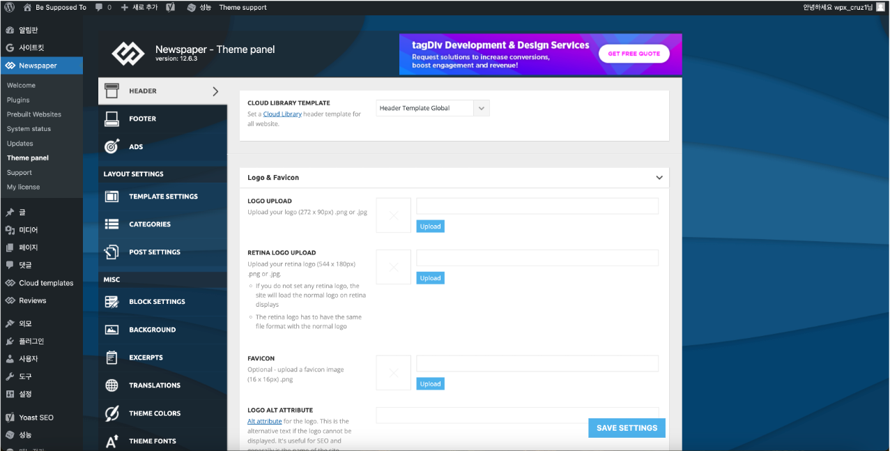The width and height of the screenshot is (890, 451).
Task: Open the comments bubble icon in admin bar
Action: click(x=99, y=7)
